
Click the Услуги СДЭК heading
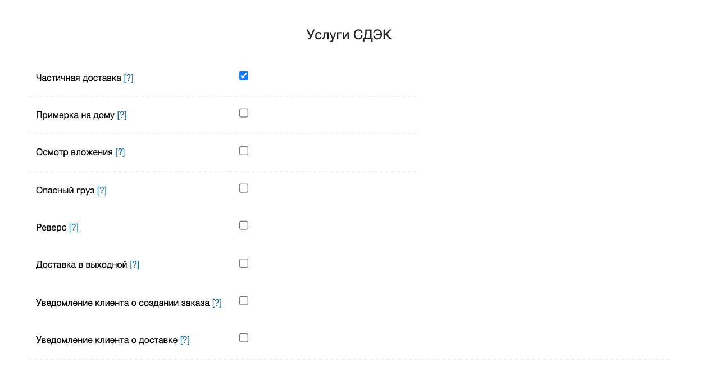(349, 35)
